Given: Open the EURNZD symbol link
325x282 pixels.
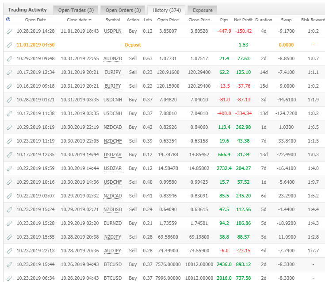Looking at the screenshot, I should pos(113,223).
